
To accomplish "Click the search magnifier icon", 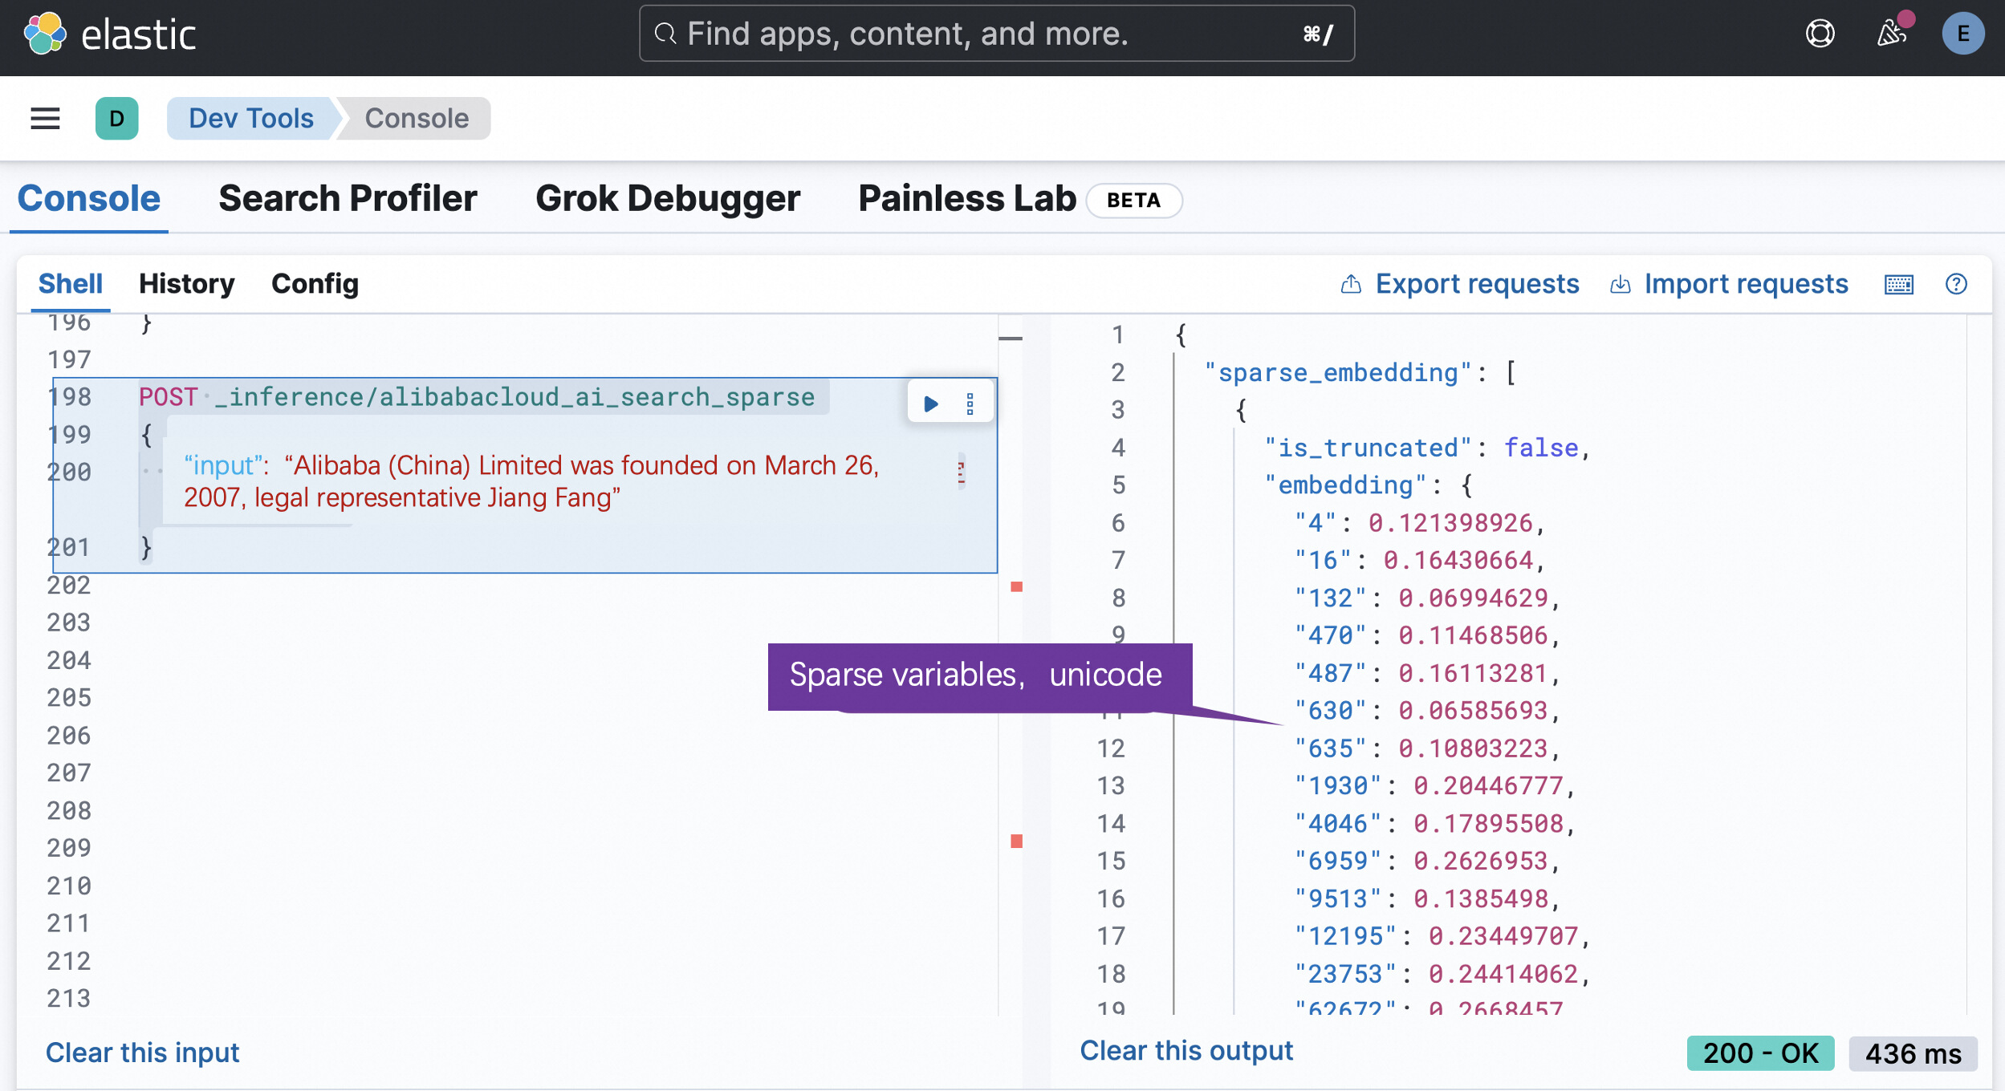I will tap(665, 34).
